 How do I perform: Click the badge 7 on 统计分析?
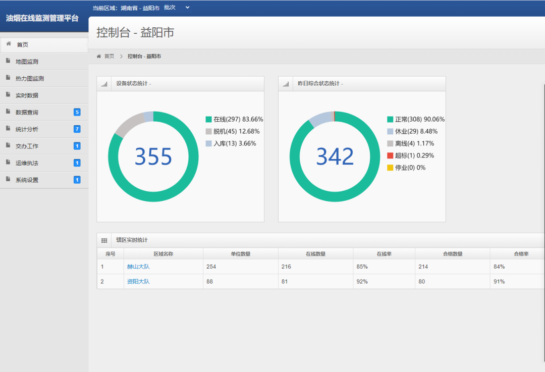(77, 129)
